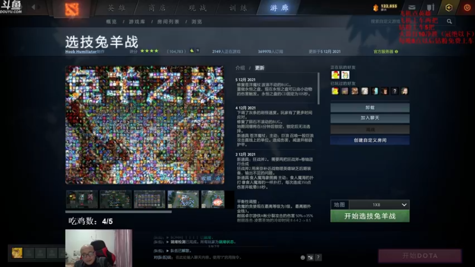
Task: Switch to the 更新 updates tab
Action: point(259,68)
